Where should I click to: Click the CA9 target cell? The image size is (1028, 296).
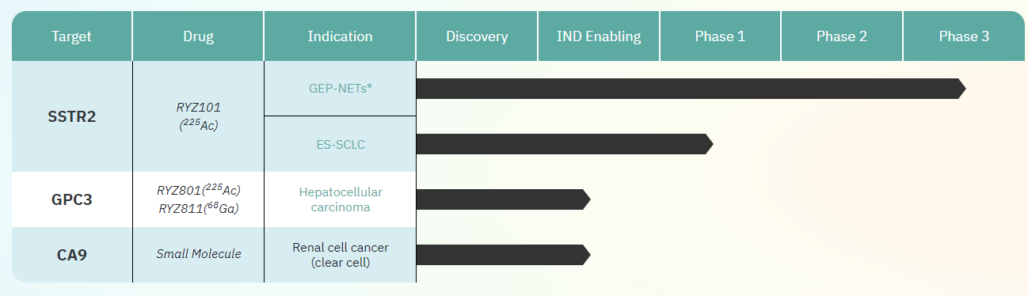(72, 255)
